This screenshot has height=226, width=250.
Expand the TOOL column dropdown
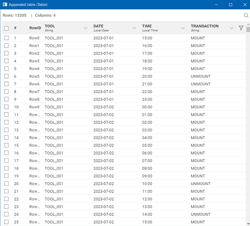tap(85, 28)
